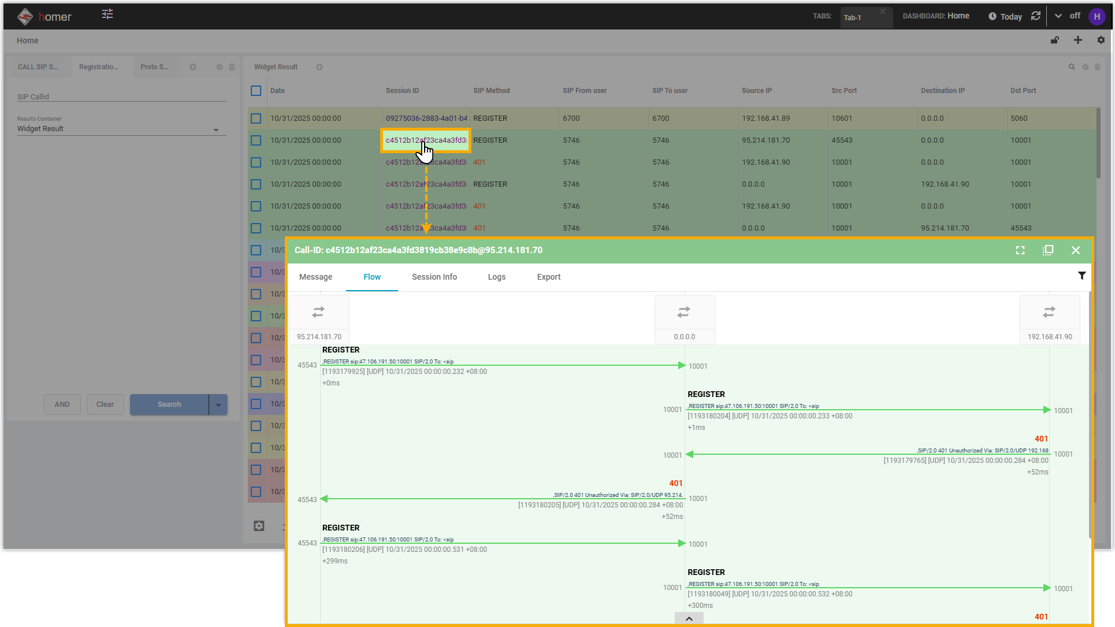Open call dialog in new window
The image size is (1115, 627).
[x=1048, y=250]
